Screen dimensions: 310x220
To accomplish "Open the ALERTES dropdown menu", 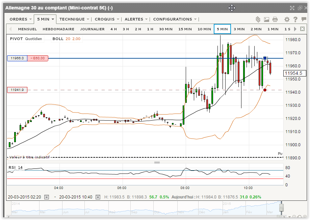I will (x=136, y=19).
